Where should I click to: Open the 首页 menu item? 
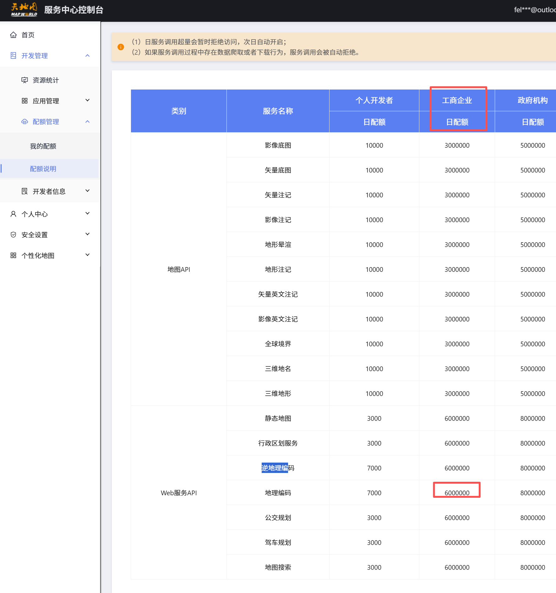point(50,35)
